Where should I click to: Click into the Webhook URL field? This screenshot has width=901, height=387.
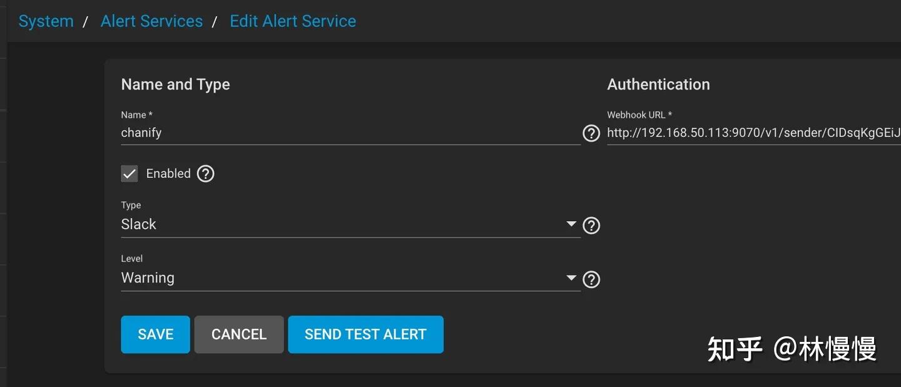pyautogui.click(x=754, y=133)
